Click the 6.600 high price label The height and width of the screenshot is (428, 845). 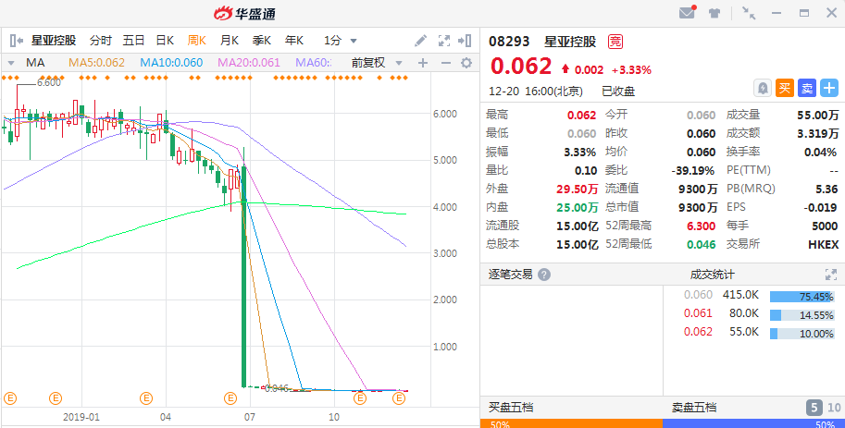pyautogui.click(x=49, y=82)
